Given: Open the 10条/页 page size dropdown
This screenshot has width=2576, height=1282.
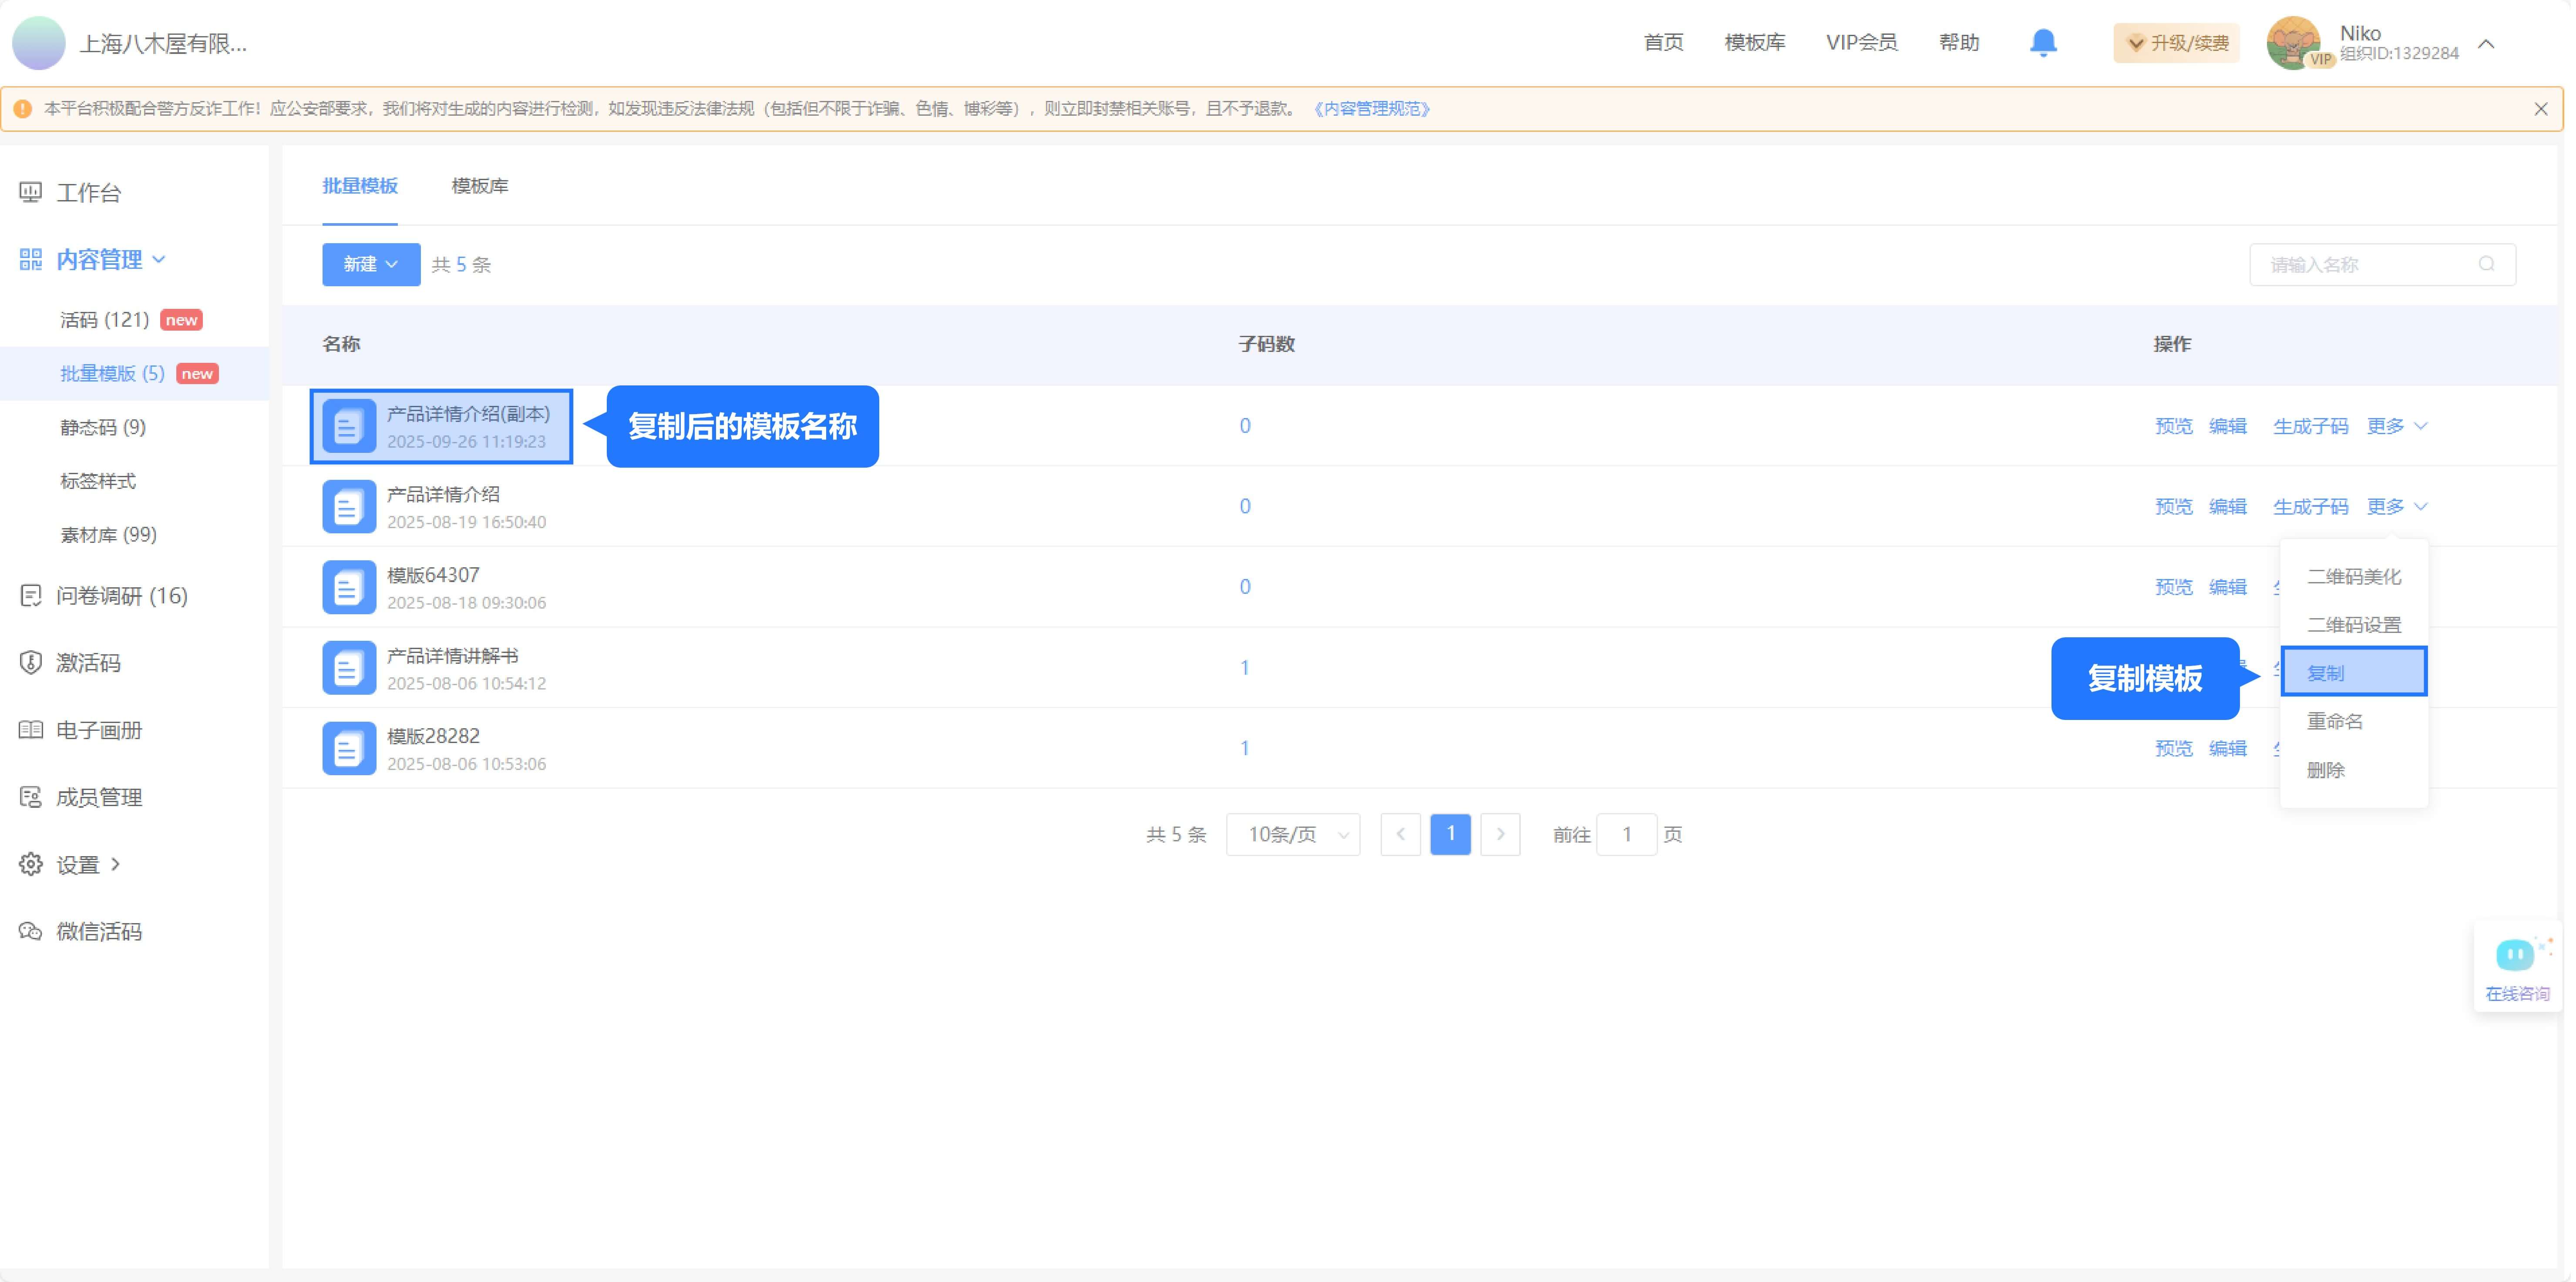Looking at the screenshot, I should click(1292, 834).
